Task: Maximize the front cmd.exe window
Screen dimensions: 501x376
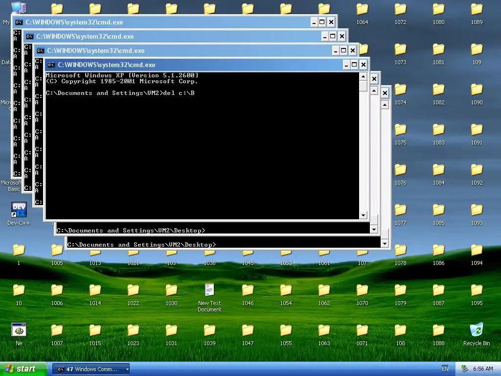Action: [x=354, y=65]
